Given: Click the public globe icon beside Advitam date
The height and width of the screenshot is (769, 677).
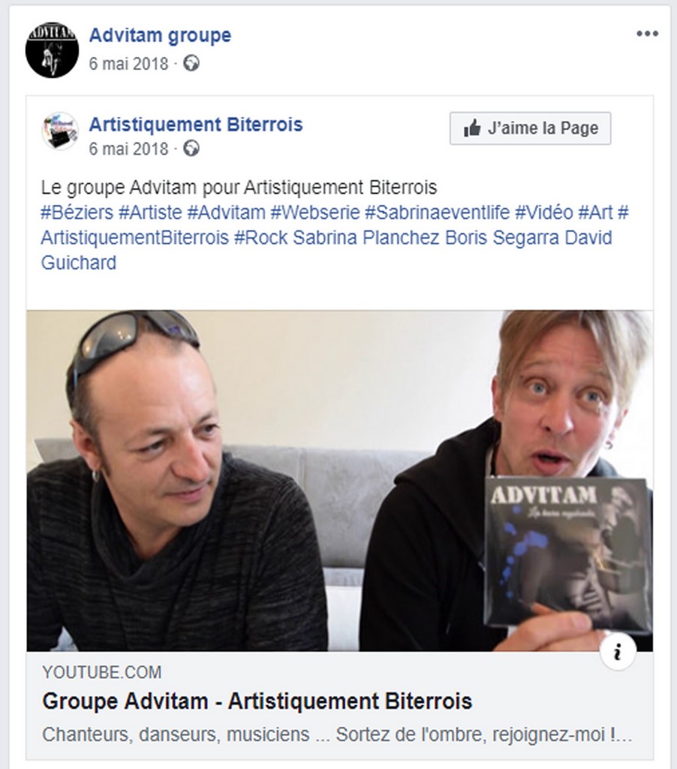Looking at the screenshot, I should pyautogui.click(x=191, y=63).
